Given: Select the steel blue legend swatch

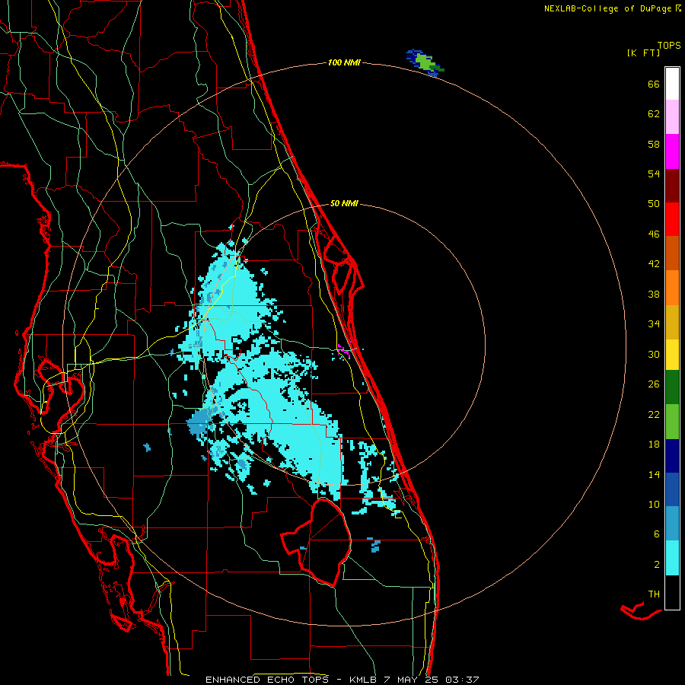Looking at the screenshot, I should pos(672,524).
